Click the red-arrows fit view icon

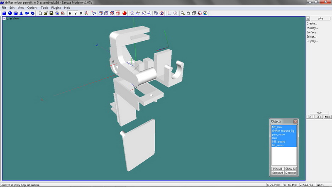coord(200,13)
